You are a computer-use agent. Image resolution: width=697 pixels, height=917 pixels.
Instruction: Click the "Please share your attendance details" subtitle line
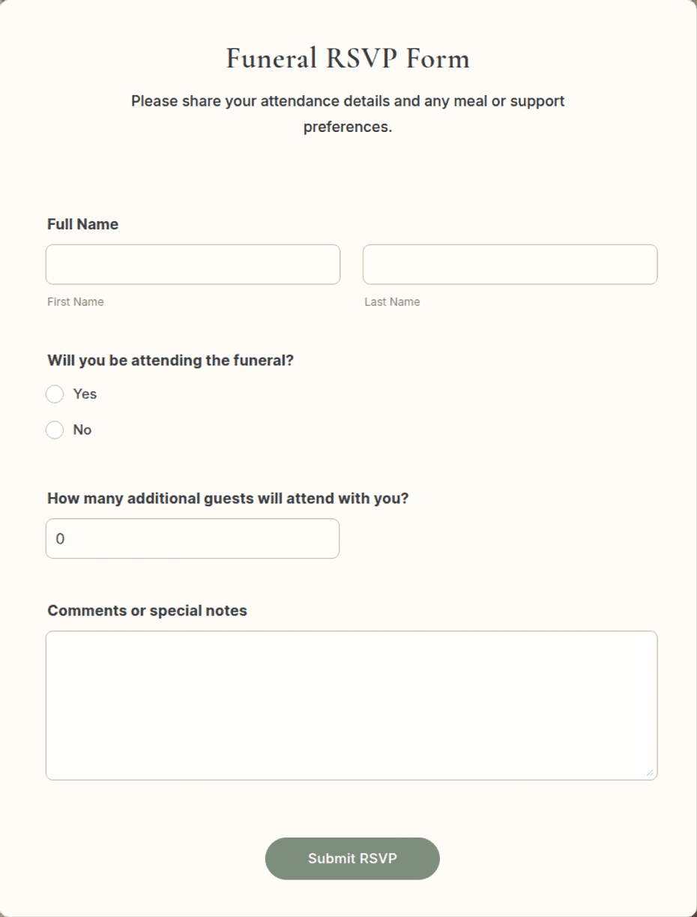click(x=348, y=100)
